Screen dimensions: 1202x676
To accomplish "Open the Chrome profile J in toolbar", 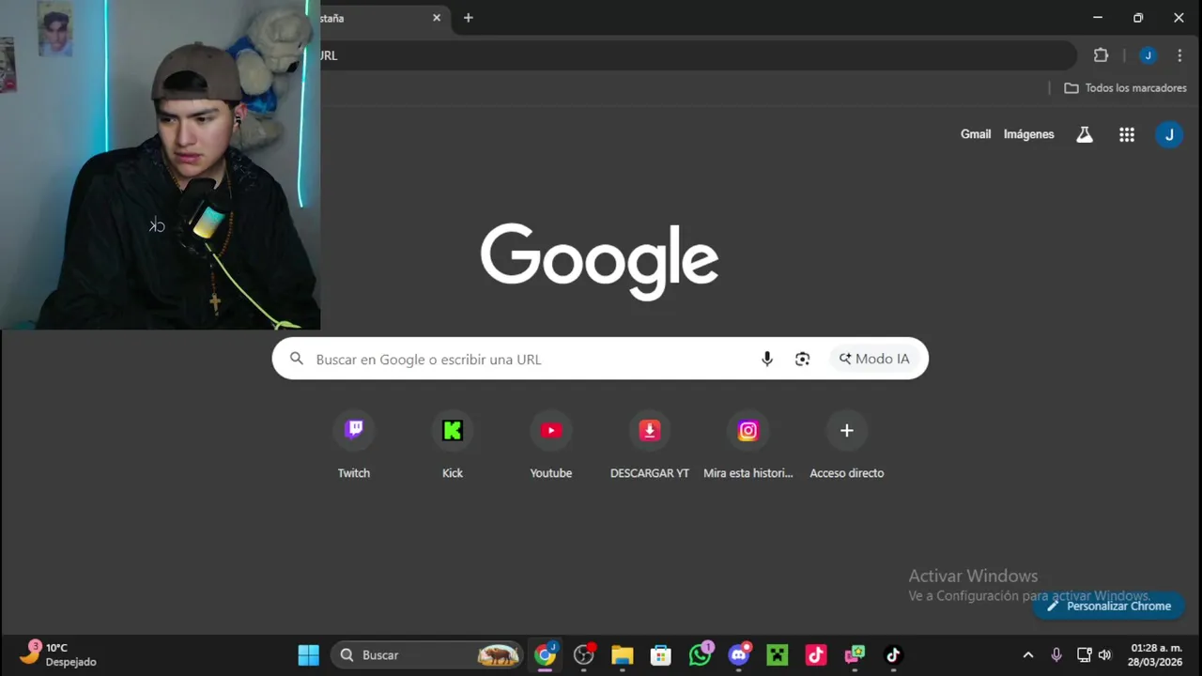I will [1148, 55].
